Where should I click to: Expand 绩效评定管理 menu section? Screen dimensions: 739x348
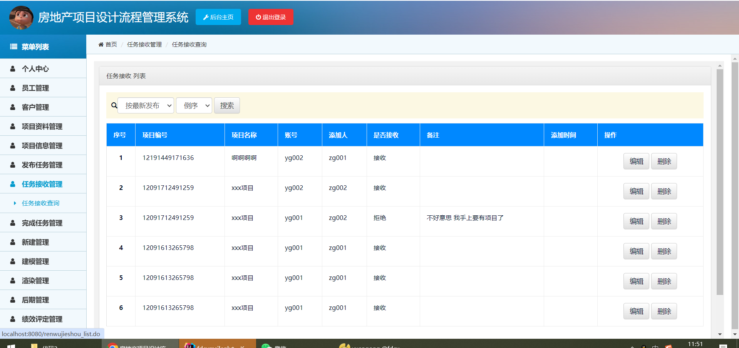43,319
